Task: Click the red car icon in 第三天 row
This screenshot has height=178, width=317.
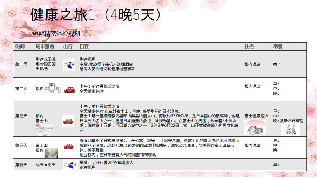Action: click(x=68, y=122)
